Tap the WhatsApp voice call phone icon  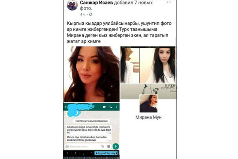(111, 107)
